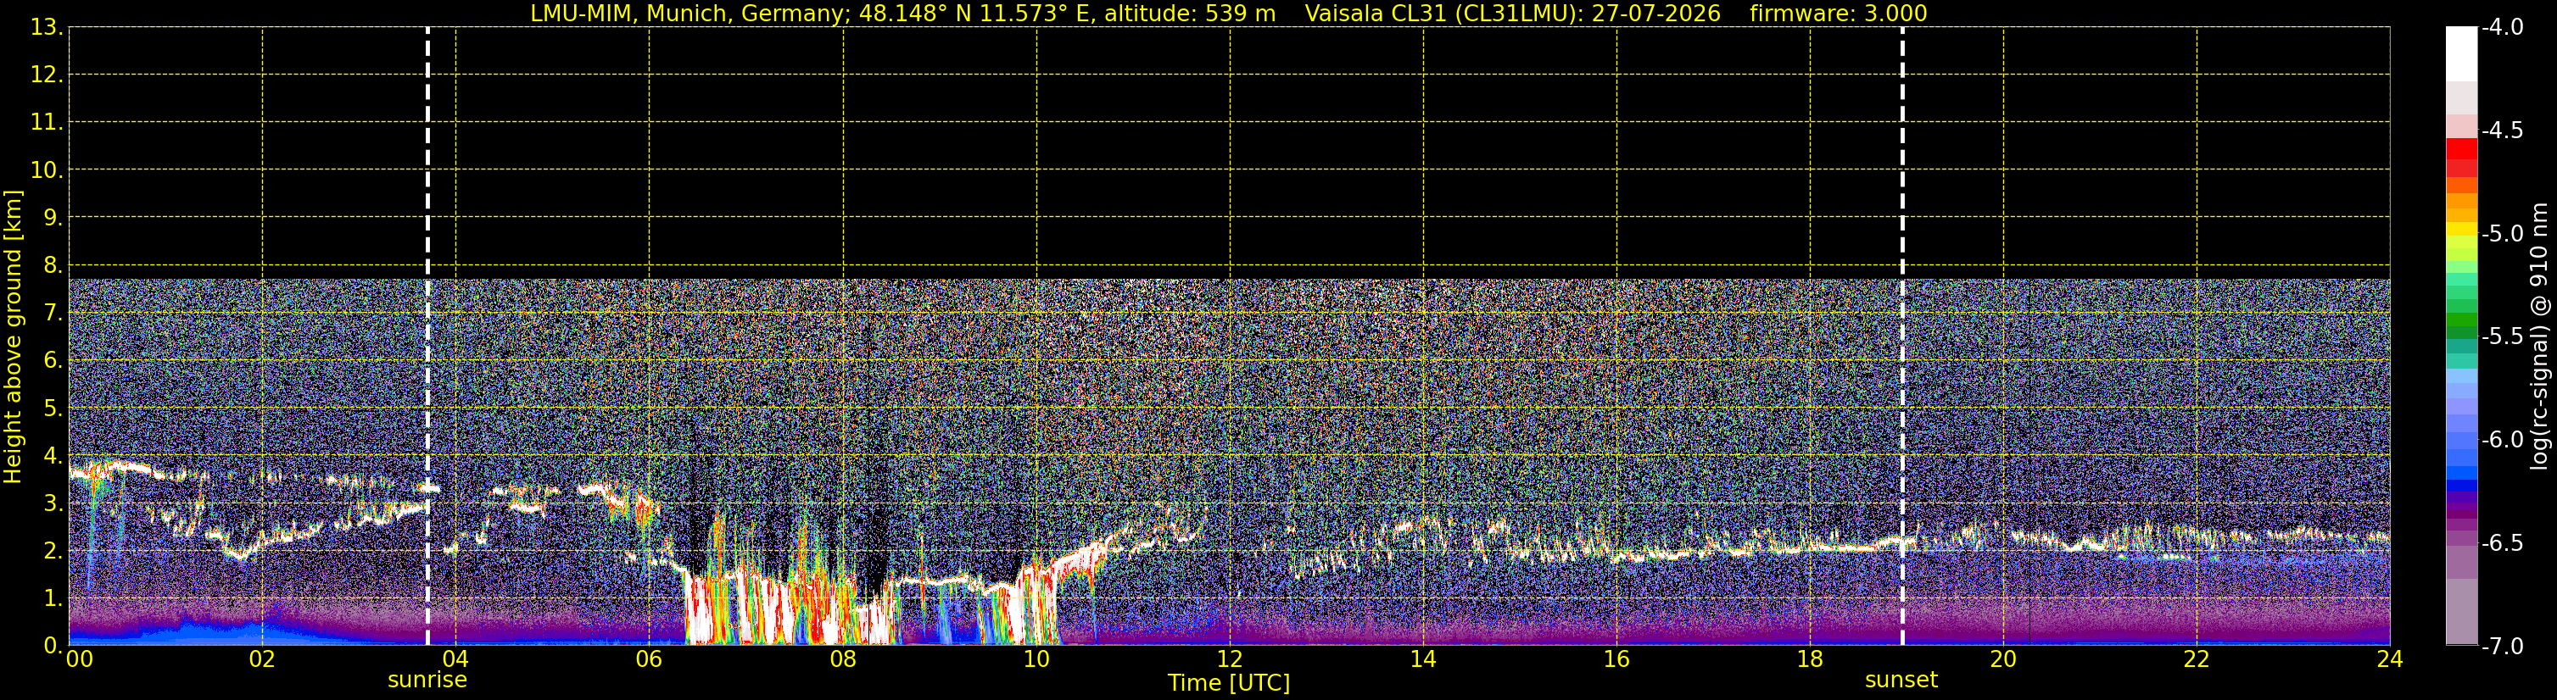Click the sunrise label below the time axis

point(427,681)
